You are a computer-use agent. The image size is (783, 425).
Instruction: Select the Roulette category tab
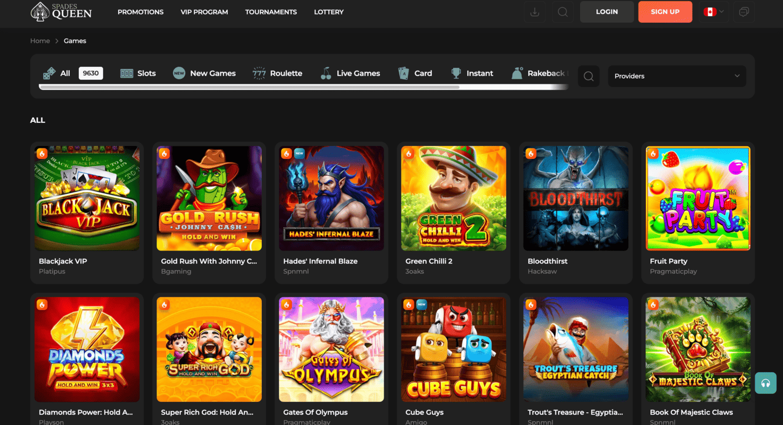tap(277, 73)
